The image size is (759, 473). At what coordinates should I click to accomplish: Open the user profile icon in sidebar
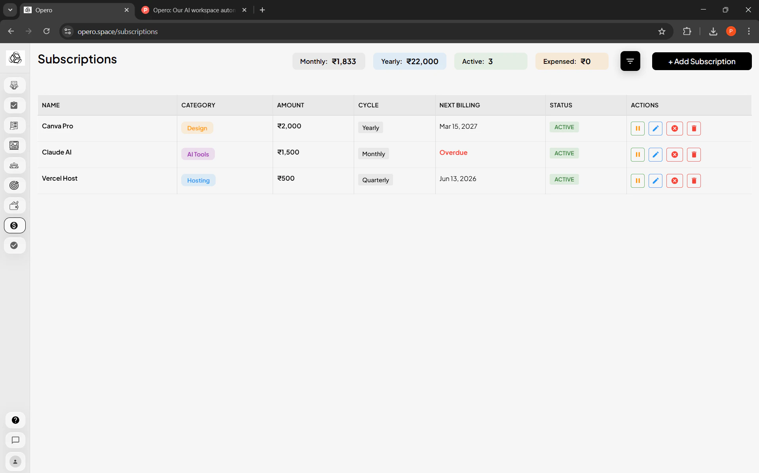point(15,462)
